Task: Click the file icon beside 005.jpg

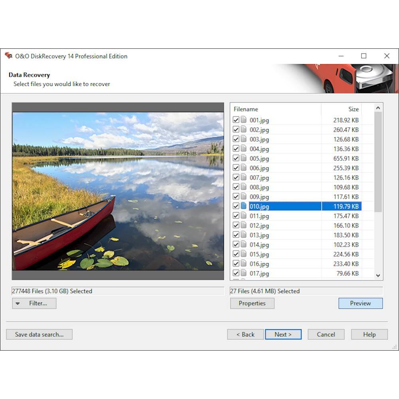Action: click(x=243, y=158)
